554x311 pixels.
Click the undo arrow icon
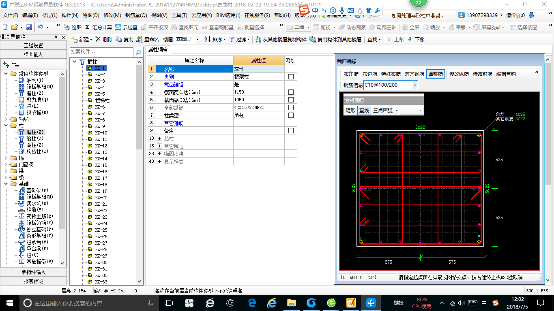coord(41,27)
